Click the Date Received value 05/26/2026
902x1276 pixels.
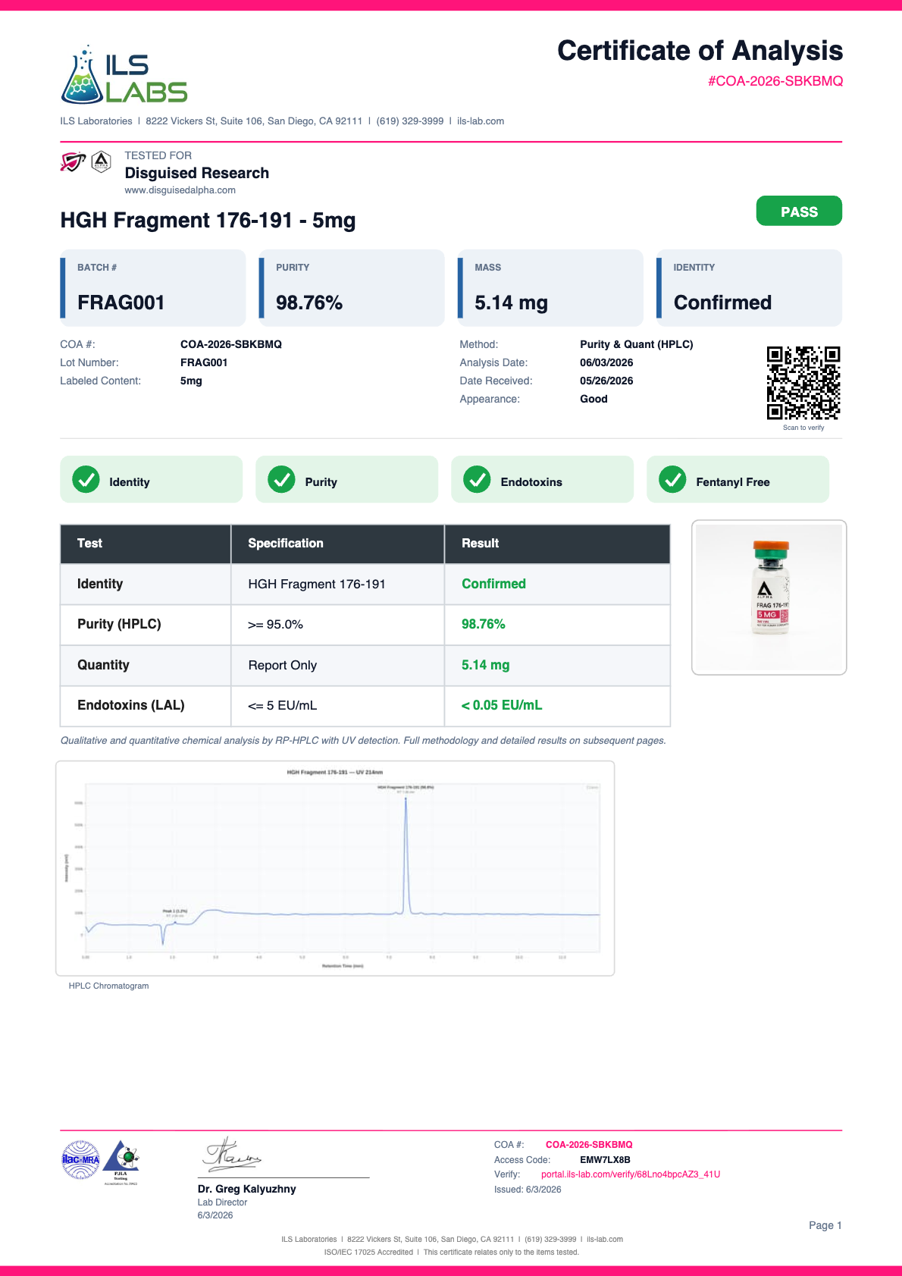[606, 381]
